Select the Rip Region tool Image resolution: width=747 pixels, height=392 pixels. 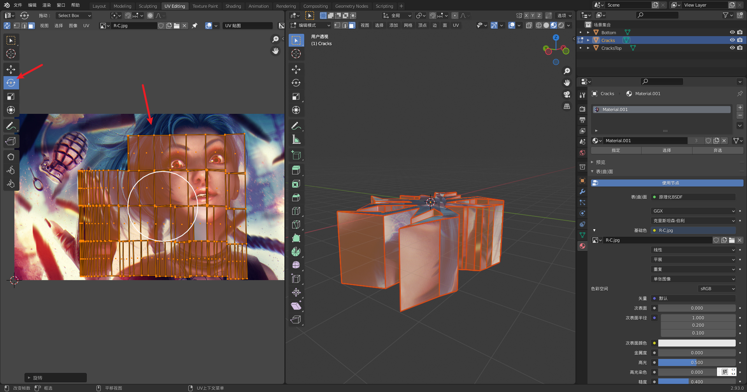[x=296, y=319]
